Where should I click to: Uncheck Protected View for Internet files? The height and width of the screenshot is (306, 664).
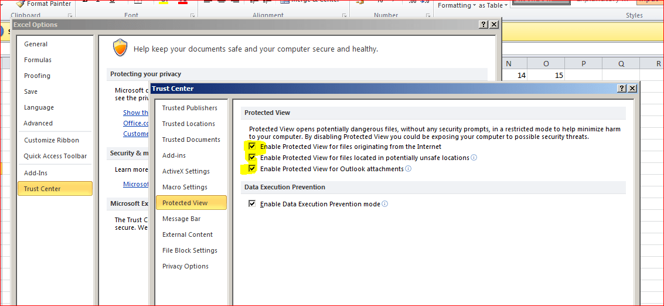pos(253,146)
